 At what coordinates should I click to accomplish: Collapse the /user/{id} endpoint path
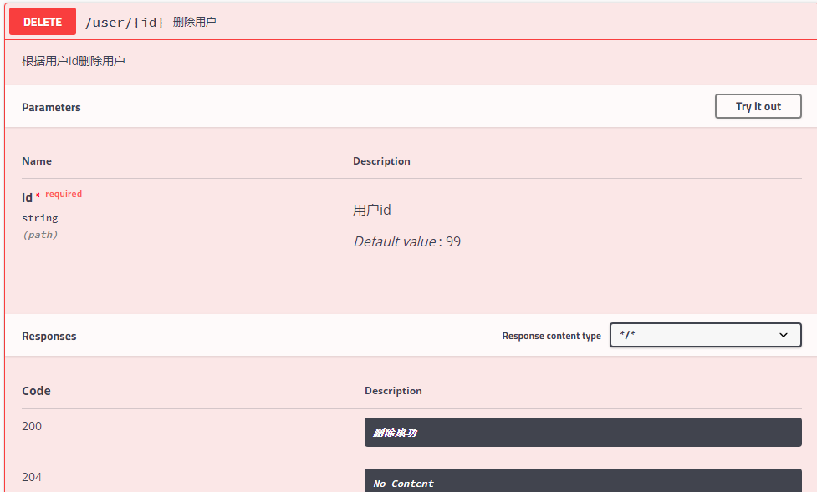[x=125, y=22]
